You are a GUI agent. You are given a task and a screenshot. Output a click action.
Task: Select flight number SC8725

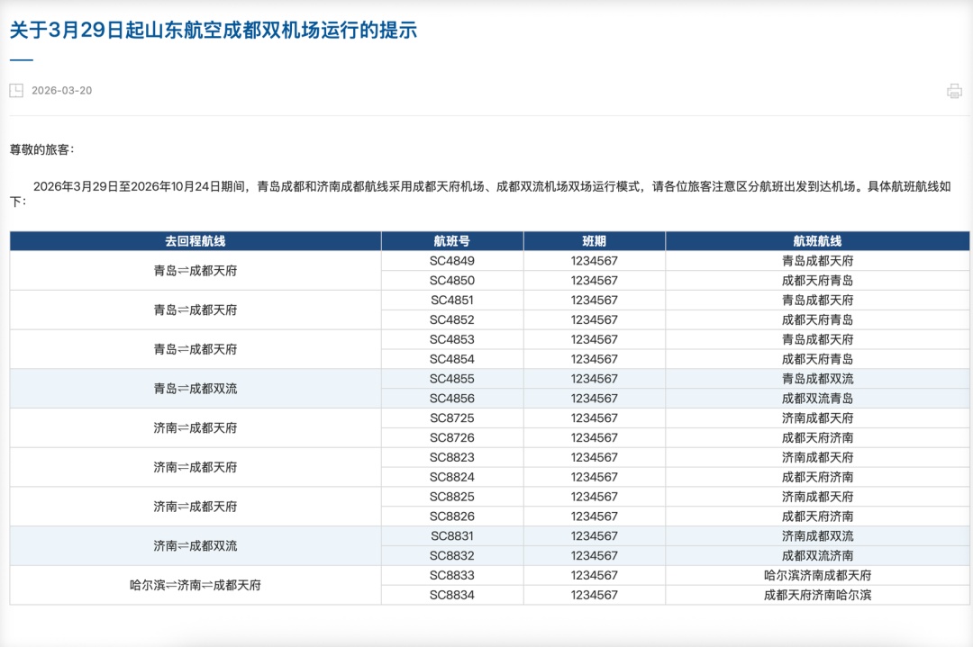[452, 418]
